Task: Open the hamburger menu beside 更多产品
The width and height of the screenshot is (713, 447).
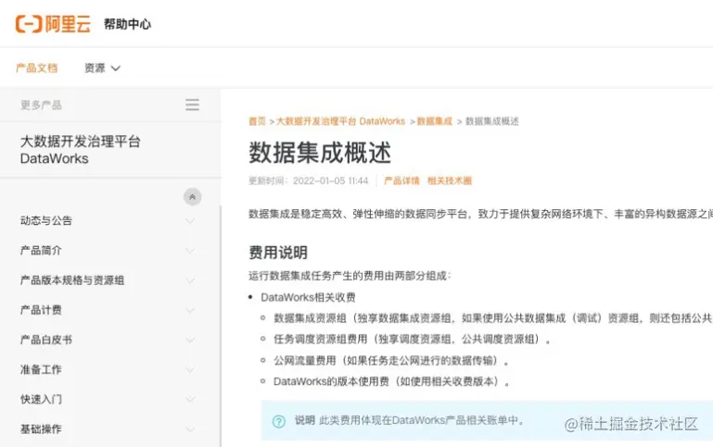Action: (192, 105)
